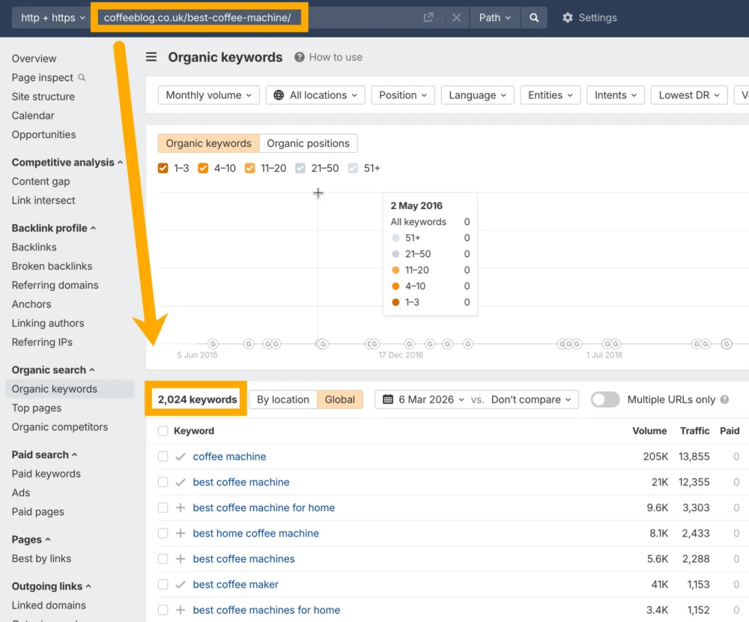Click plus icon beside best home coffee machine
749x622 pixels.
[x=180, y=534]
